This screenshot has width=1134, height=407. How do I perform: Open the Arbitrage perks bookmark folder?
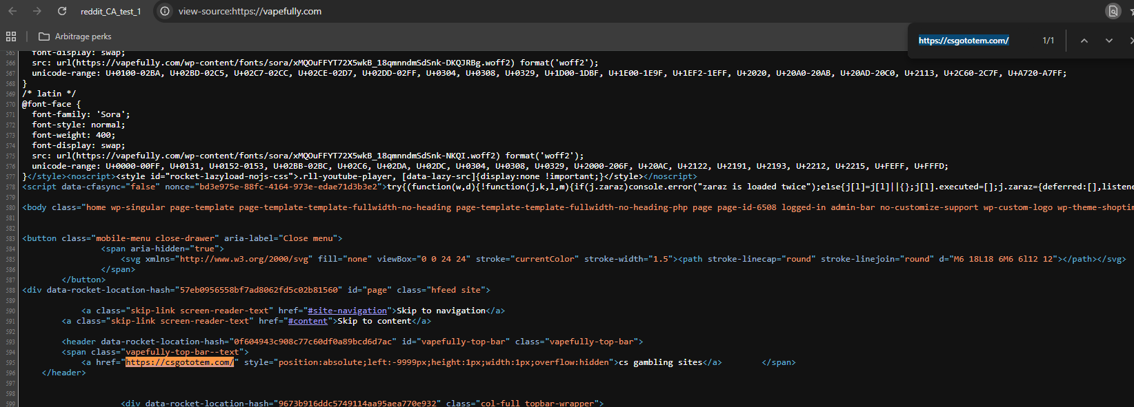[75, 36]
